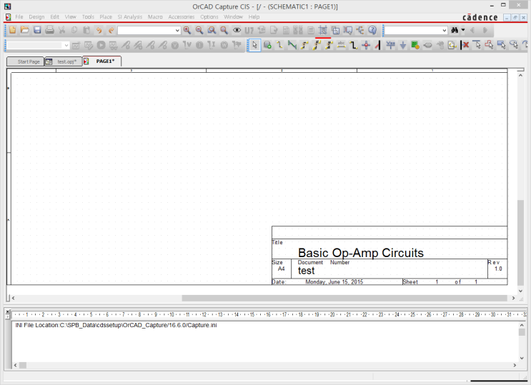Click the session log's scroll down arrow

click(x=522, y=358)
